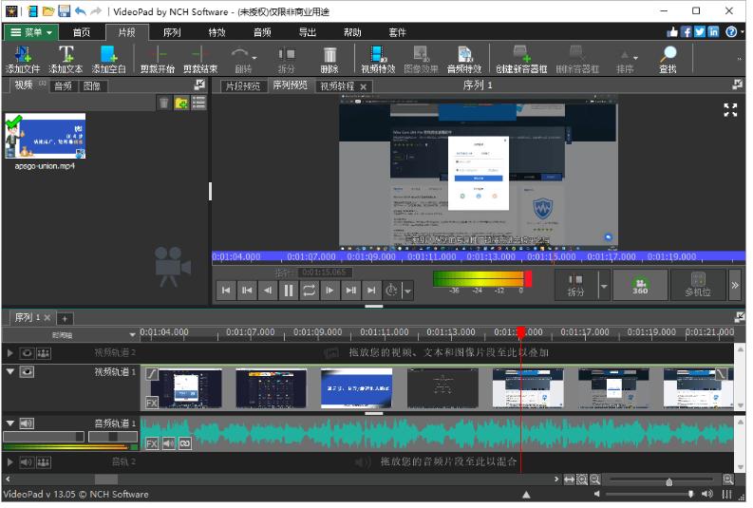Open the green 菜单 dropdown menu
Viewport: 753px width, 508px height.
[x=29, y=32]
